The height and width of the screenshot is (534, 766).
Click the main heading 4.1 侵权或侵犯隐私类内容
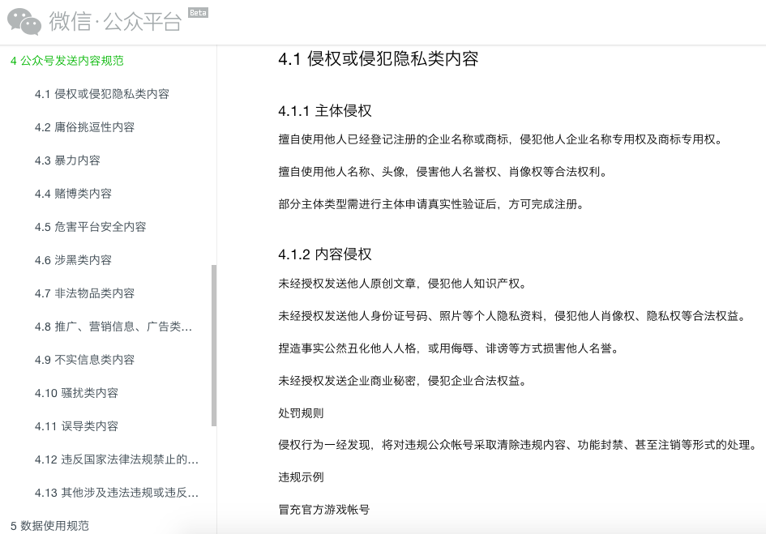(378, 58)
